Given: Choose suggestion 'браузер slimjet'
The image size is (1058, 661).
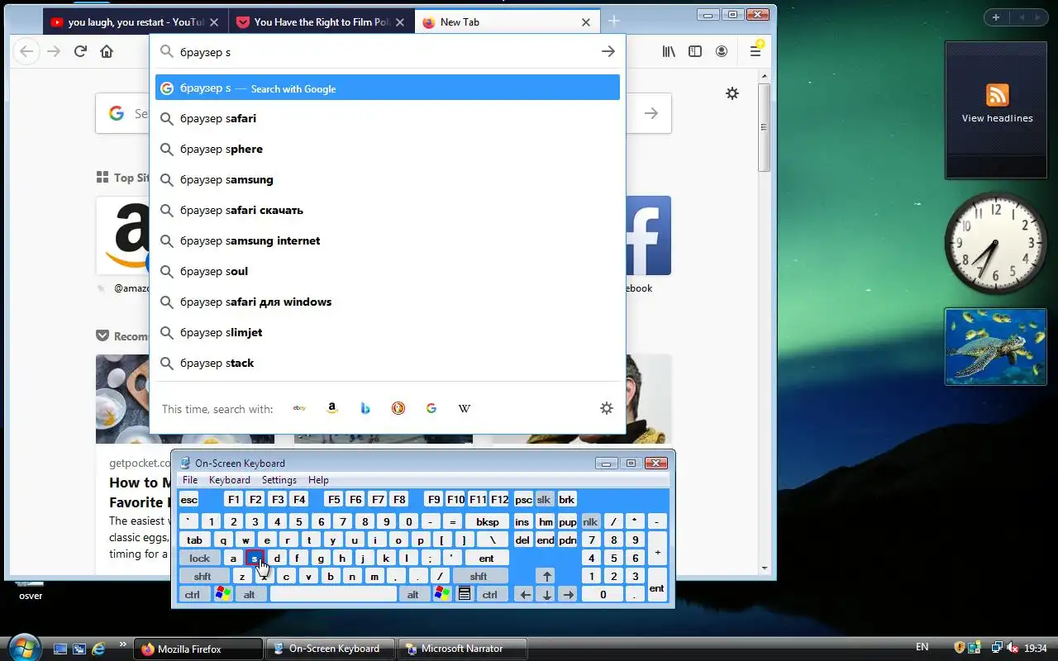Looking at the screenshot, I should point(388,333).
